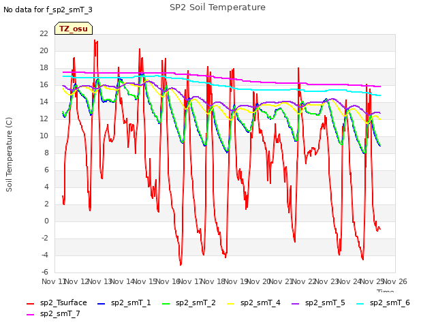
Task: Click the 10 y-axis tick label
Action: point(44,136)
